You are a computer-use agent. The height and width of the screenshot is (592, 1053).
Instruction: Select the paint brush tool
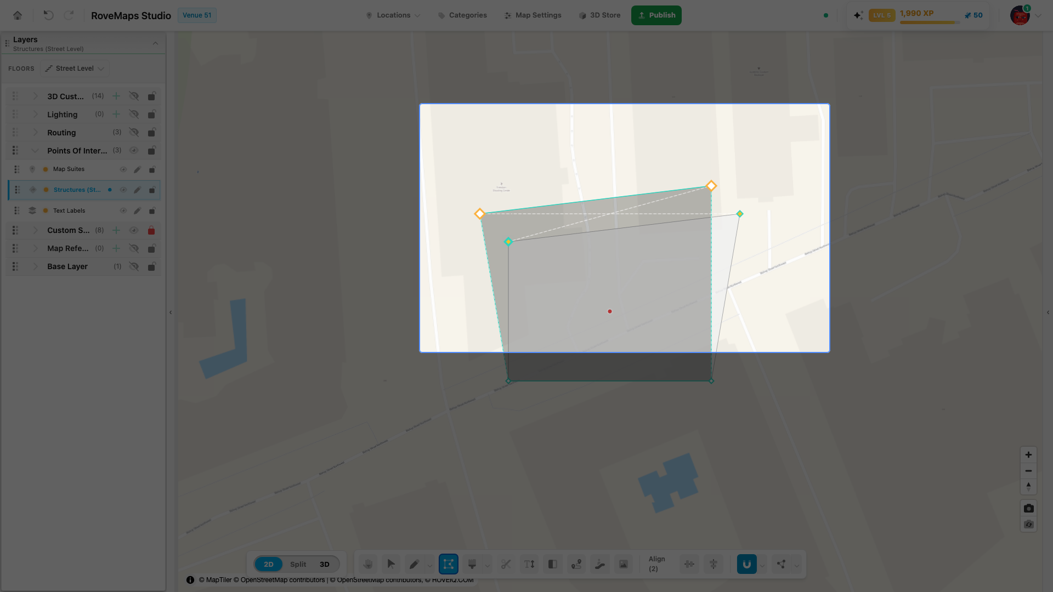pos(472,564)
